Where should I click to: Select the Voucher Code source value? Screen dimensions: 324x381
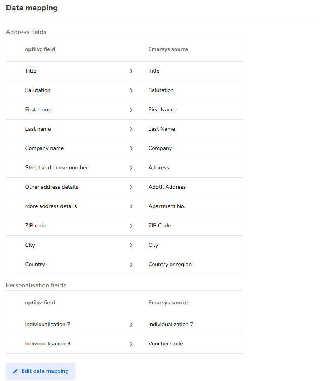(166, 343)
